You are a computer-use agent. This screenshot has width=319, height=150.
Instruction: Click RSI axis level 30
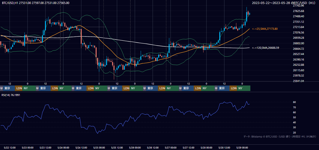[295, 127]
